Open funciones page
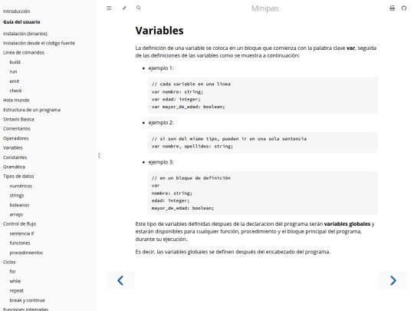This screenshot has height=311, width=414. coord(20,243)
